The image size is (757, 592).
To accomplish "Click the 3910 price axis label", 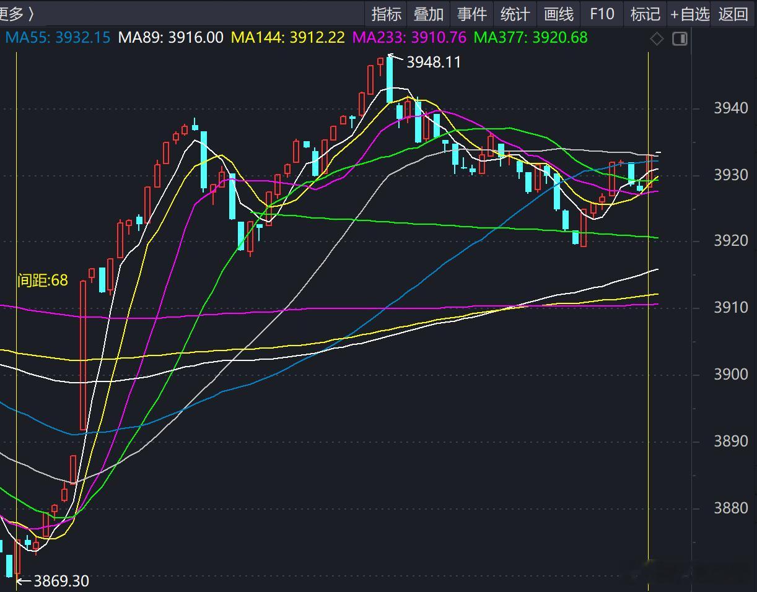I will pos(731,308).
